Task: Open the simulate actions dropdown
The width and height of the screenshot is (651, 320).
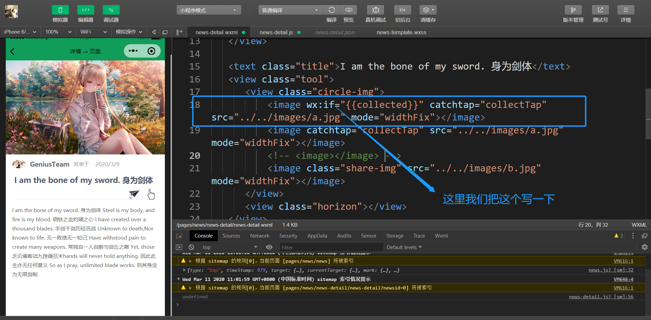Action: 129,32
